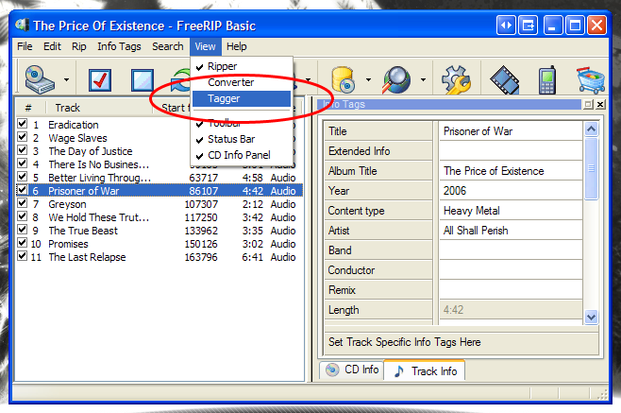The image size is (621, 413).
Task: Edit Content type field Heavy Metal
Action: (x=511, y=211)
